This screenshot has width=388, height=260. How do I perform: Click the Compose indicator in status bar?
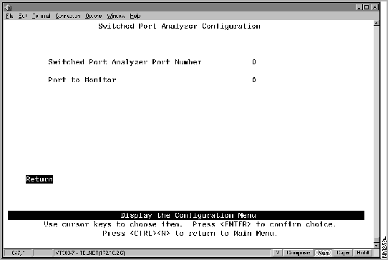298,253
